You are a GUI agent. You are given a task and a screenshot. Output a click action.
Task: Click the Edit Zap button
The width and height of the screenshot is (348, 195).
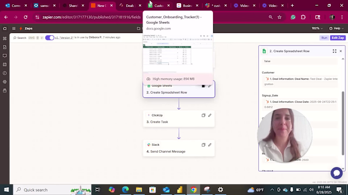coord(338,38)
